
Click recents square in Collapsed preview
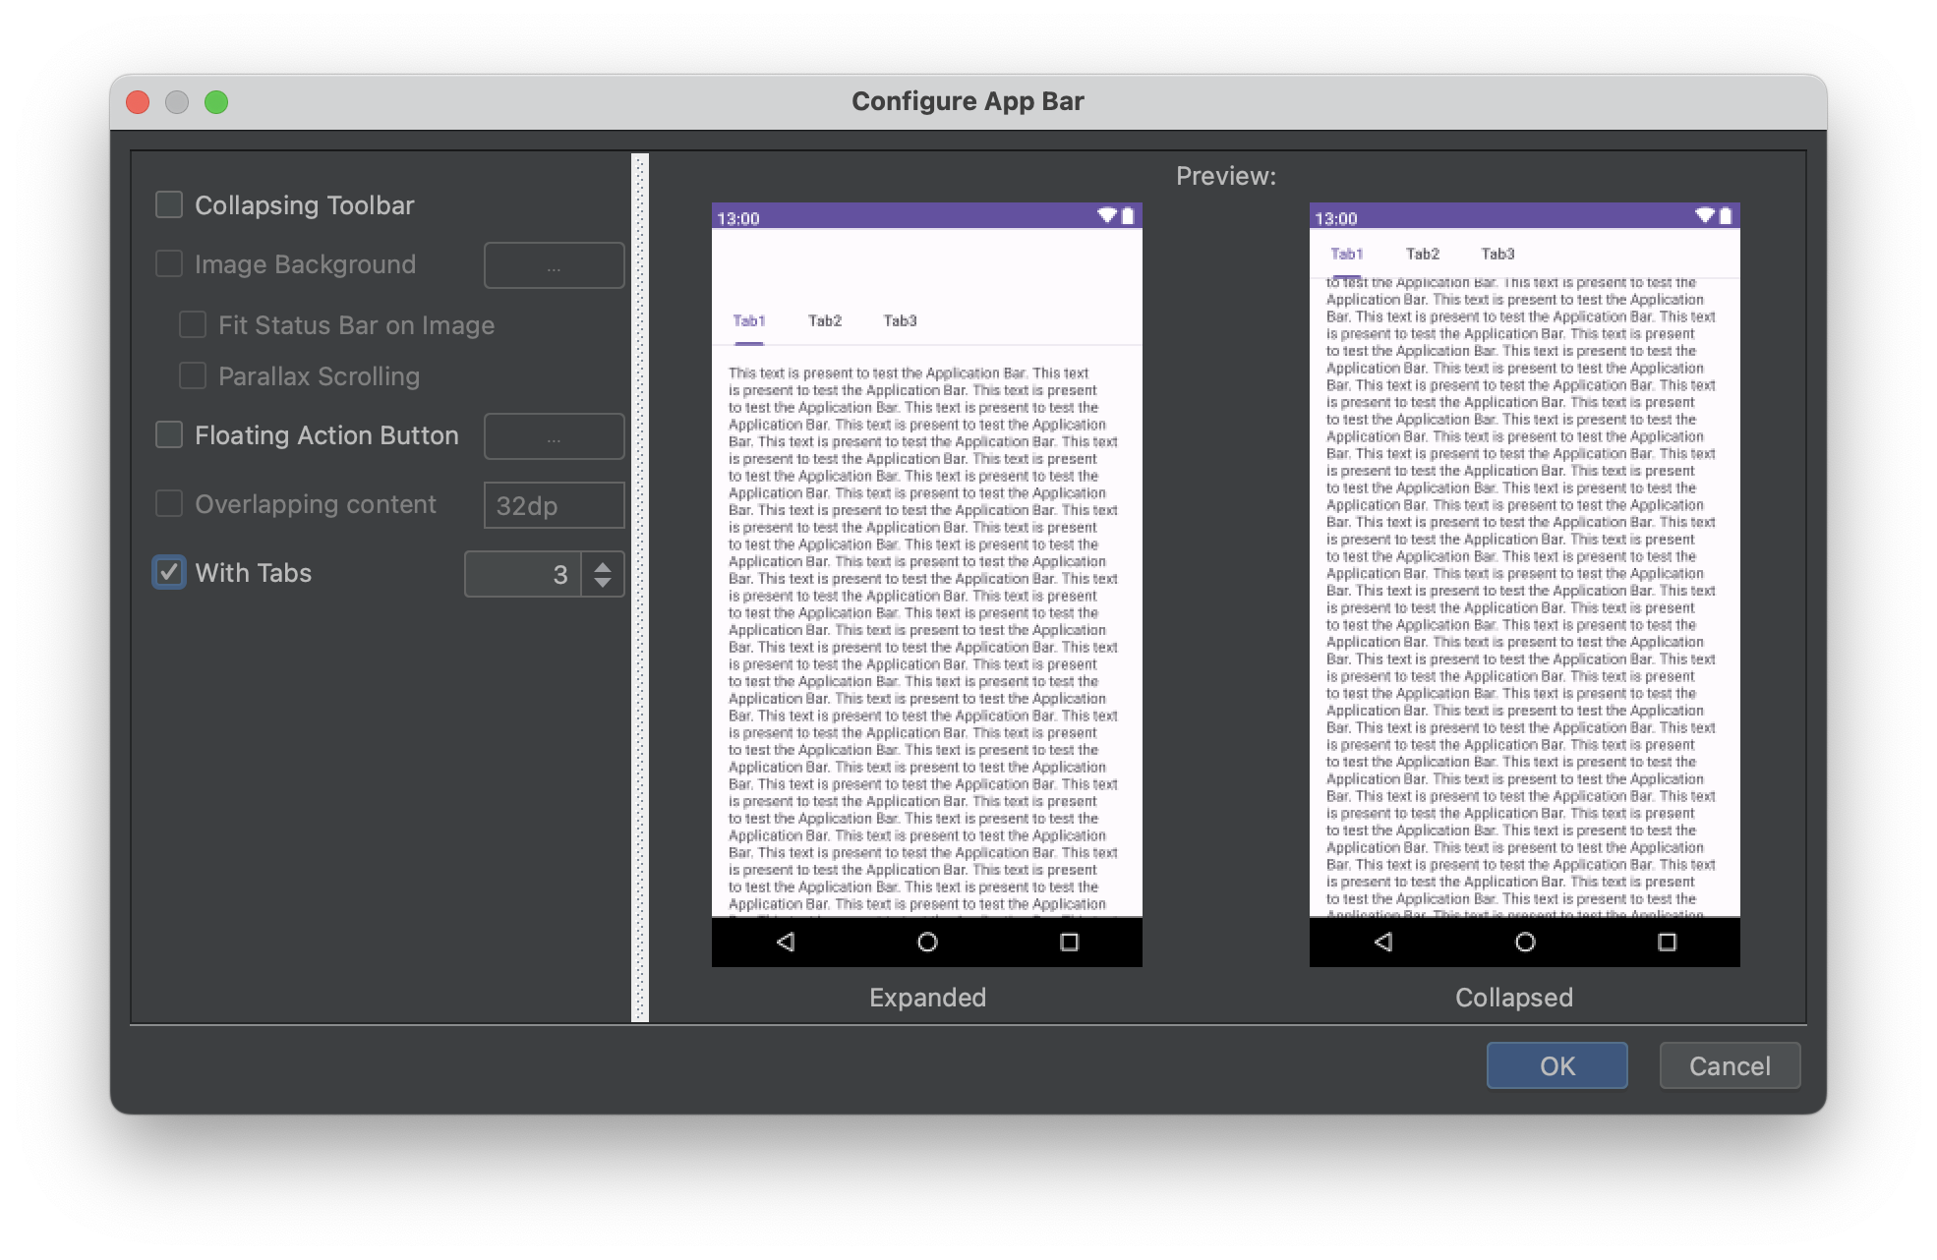pyautogui.click(x=1667, y=942)
